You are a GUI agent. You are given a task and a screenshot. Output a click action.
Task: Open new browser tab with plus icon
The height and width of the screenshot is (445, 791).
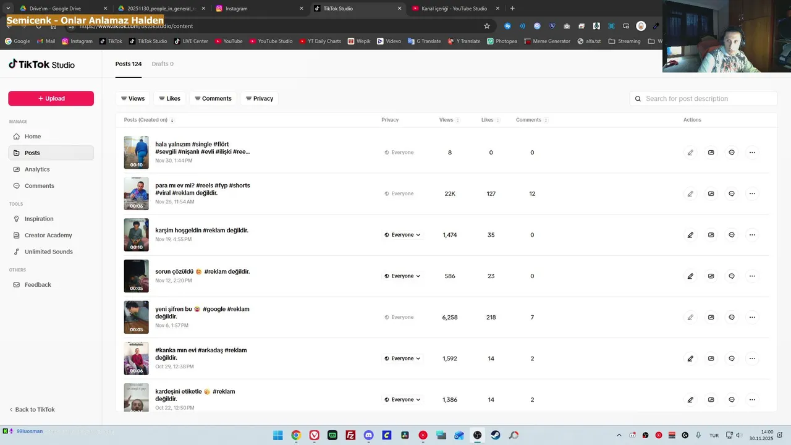(512, 9)
